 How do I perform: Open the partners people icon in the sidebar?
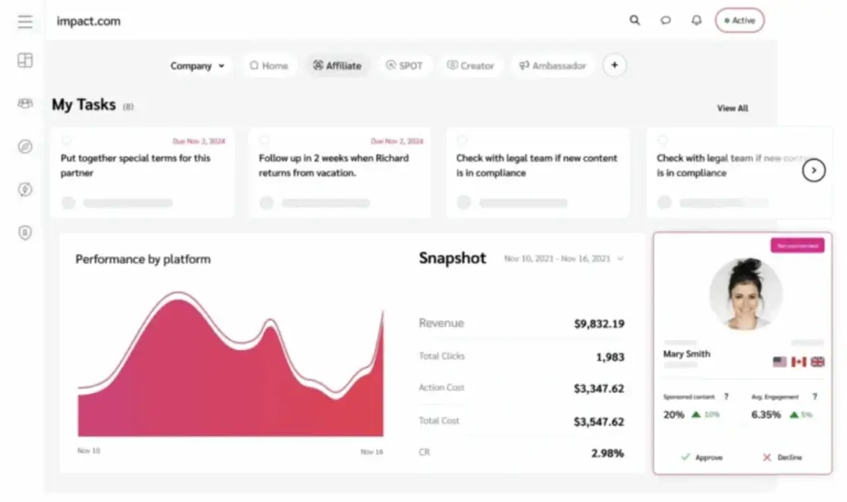tap(25, 103)
